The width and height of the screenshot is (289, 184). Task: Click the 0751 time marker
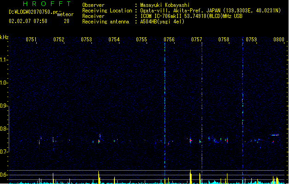pyautogui.click(x=31, y=40)
